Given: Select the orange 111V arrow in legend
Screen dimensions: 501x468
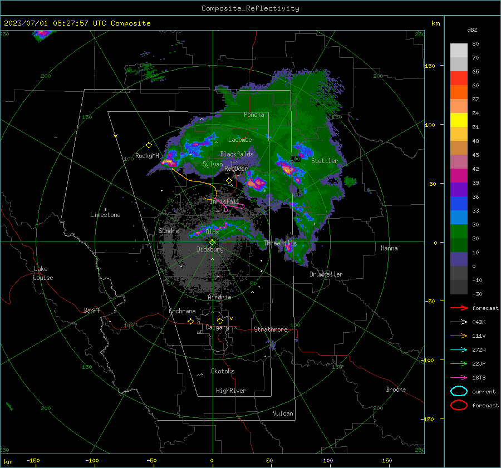Looking at the screenshot, I should pos(459,336).
